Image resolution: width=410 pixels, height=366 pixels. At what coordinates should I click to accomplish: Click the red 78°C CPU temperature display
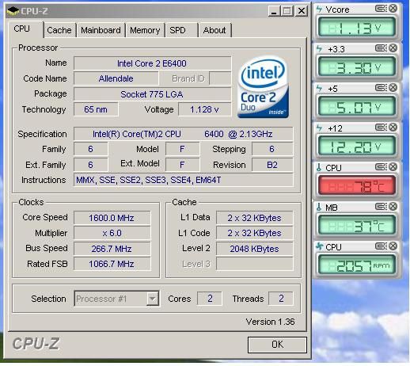[x=357, y=186]
